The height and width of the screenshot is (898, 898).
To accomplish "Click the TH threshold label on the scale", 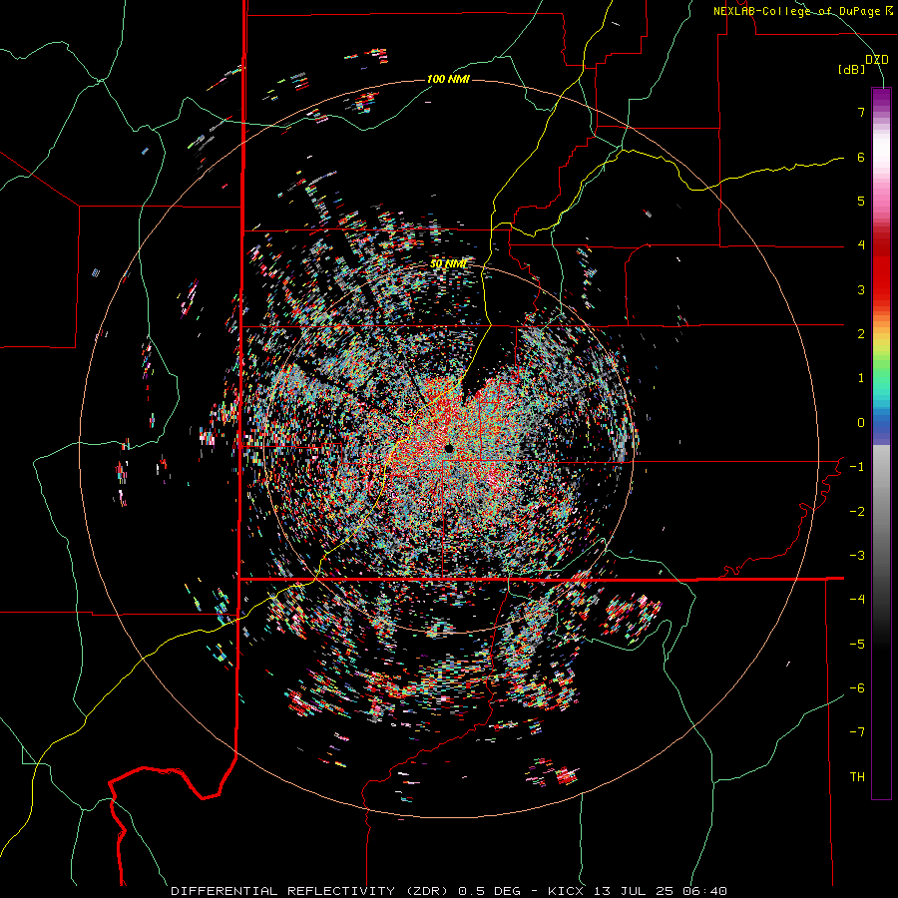I will pos(857,777).
